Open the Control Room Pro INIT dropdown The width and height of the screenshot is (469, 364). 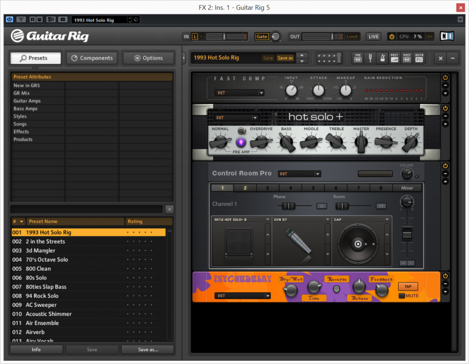click(x=300, y=174)
